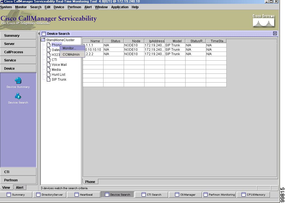Click the TimeSta... column header
286x203 pixels.
(216, 41)
